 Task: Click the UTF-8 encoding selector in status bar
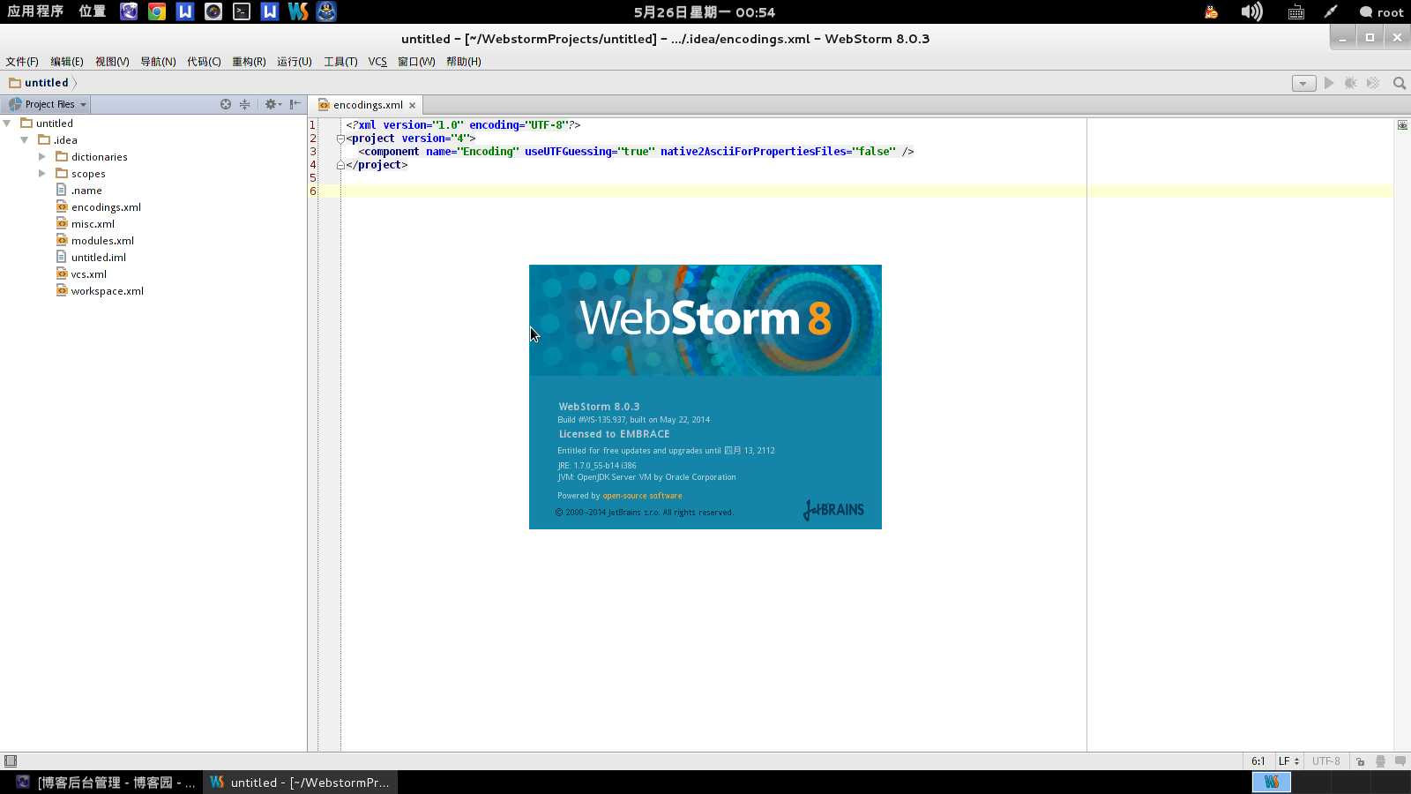coord(1325,761)
